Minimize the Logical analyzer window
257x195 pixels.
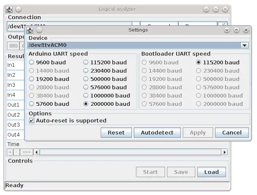click(206, 10)
